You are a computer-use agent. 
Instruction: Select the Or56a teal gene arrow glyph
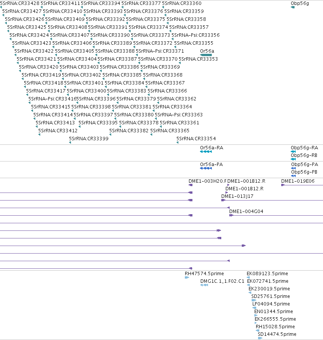pyautogui.click(x=206, y=55)
